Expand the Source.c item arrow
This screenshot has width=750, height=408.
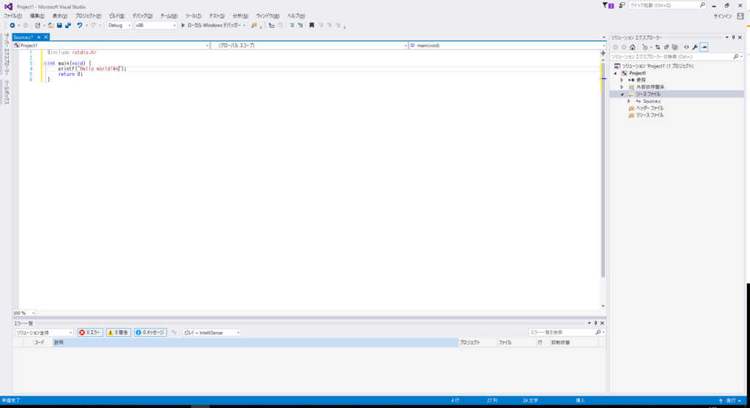coord(629,101)
